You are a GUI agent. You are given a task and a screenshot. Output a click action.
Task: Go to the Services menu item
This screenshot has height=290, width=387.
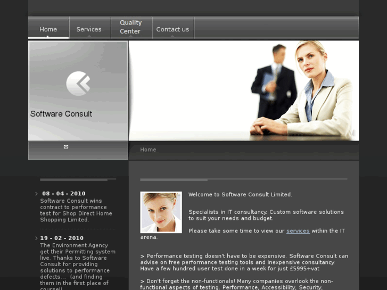90,28
